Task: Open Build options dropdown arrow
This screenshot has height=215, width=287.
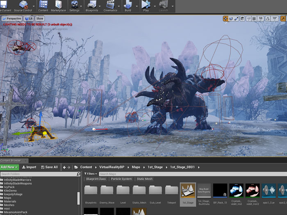Action: [x=137, y=6]
